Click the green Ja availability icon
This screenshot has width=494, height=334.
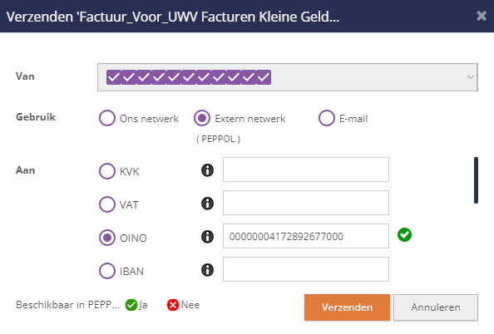[x=131, y=305]
